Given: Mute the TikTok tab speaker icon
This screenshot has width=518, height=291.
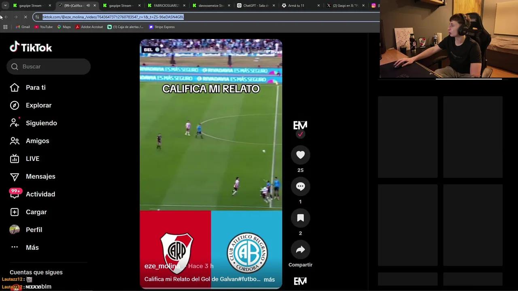Looking at the screenshot, I should click(x=88, y=6).
